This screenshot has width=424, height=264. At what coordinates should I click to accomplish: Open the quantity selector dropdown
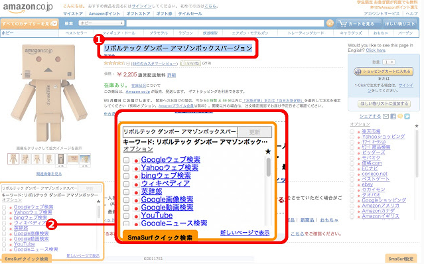click(389, 62)
